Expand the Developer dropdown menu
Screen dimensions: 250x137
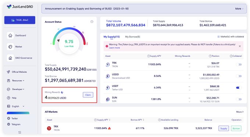click(24, 89)
